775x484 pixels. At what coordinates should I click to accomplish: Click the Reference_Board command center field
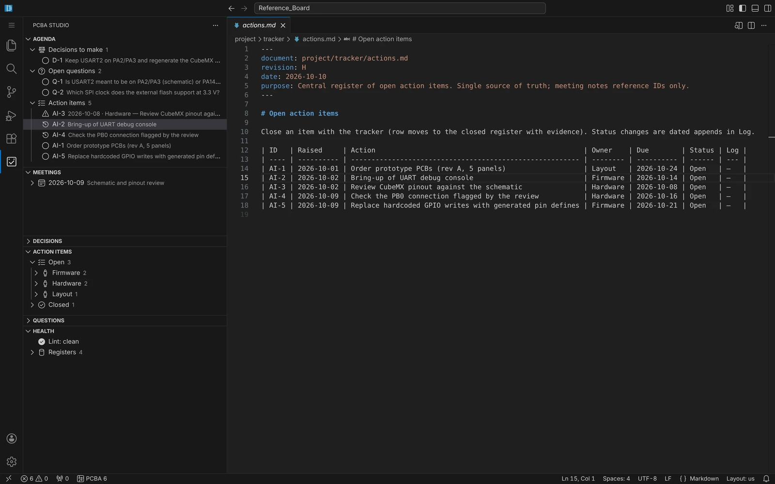(400, 8)
